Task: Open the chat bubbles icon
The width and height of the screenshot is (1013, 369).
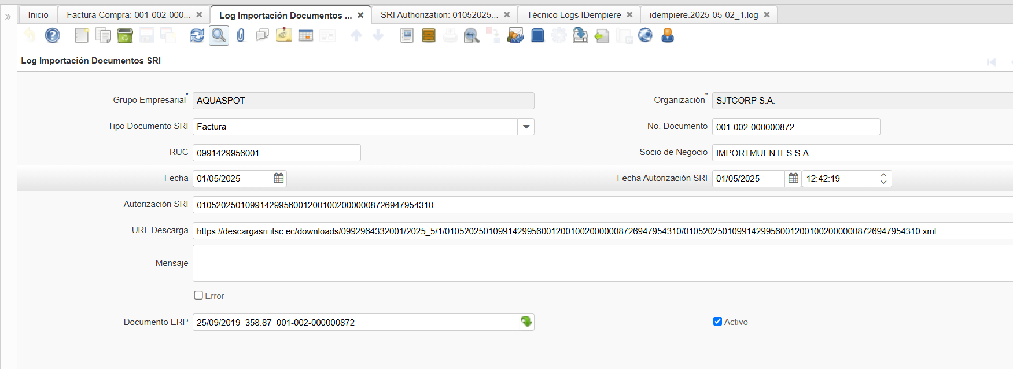Action: click(x=262, y=36)
